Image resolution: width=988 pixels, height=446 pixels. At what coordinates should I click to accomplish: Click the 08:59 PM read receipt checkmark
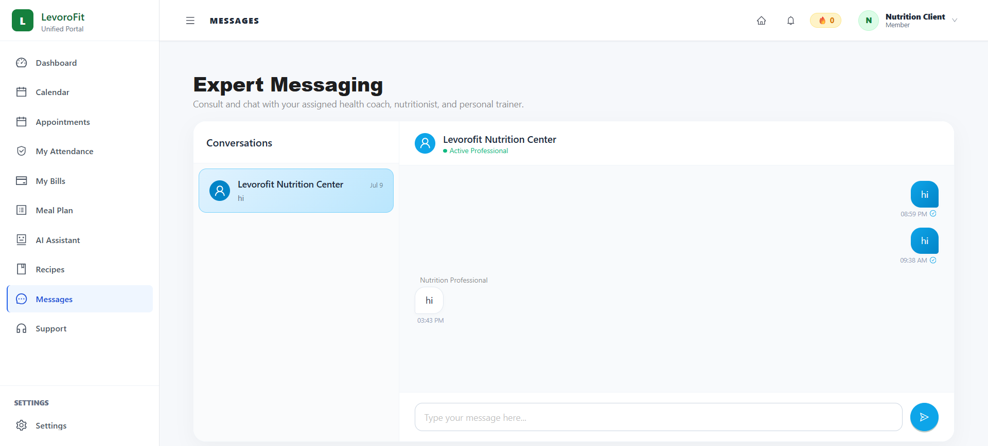[x=933, y=214]
